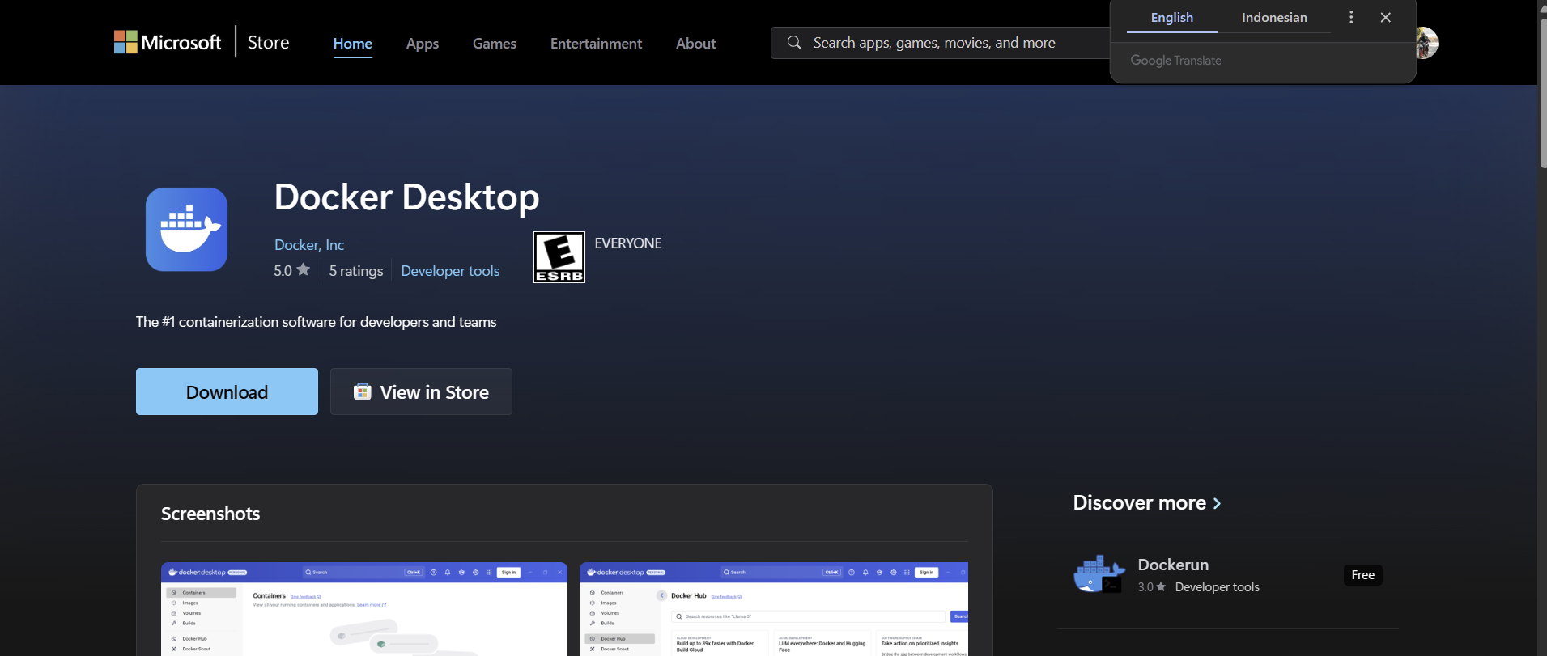Focus the Search apps, games, movies field

point(941,43)
